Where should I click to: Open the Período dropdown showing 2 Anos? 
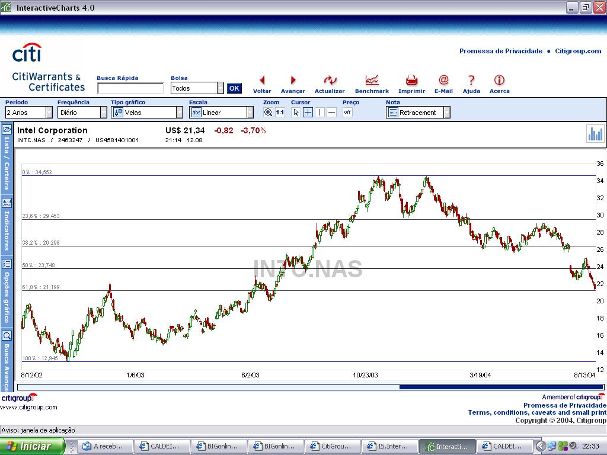29,113
